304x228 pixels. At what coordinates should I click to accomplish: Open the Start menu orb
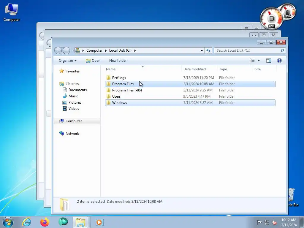pos(8,222)
